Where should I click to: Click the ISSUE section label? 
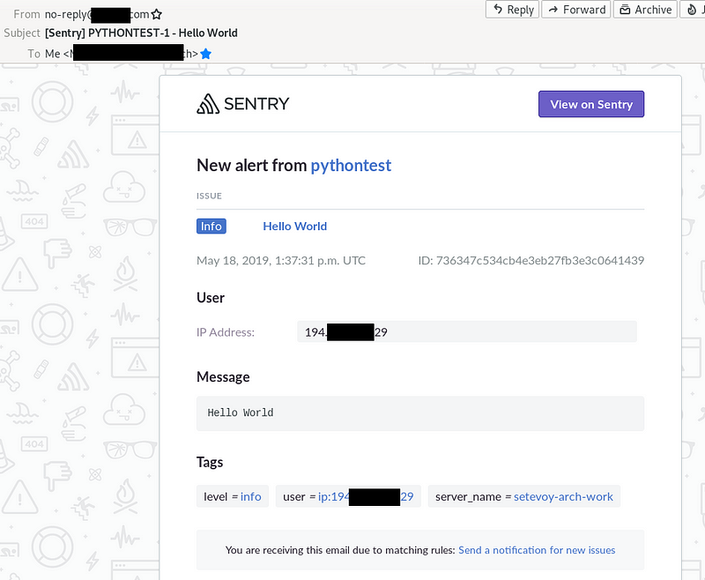209,196
